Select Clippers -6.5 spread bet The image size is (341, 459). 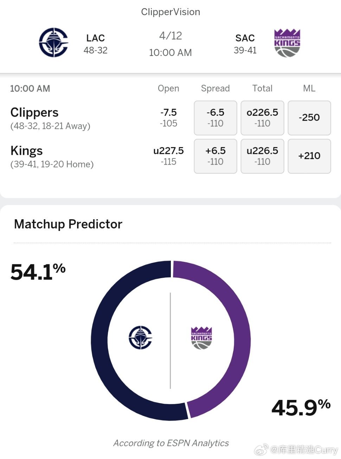pos(215,118)
